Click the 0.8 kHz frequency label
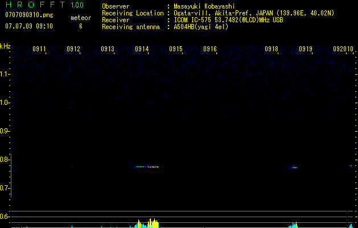The height and width of the screenshot is (228, 358). click(x=4, y=160)
